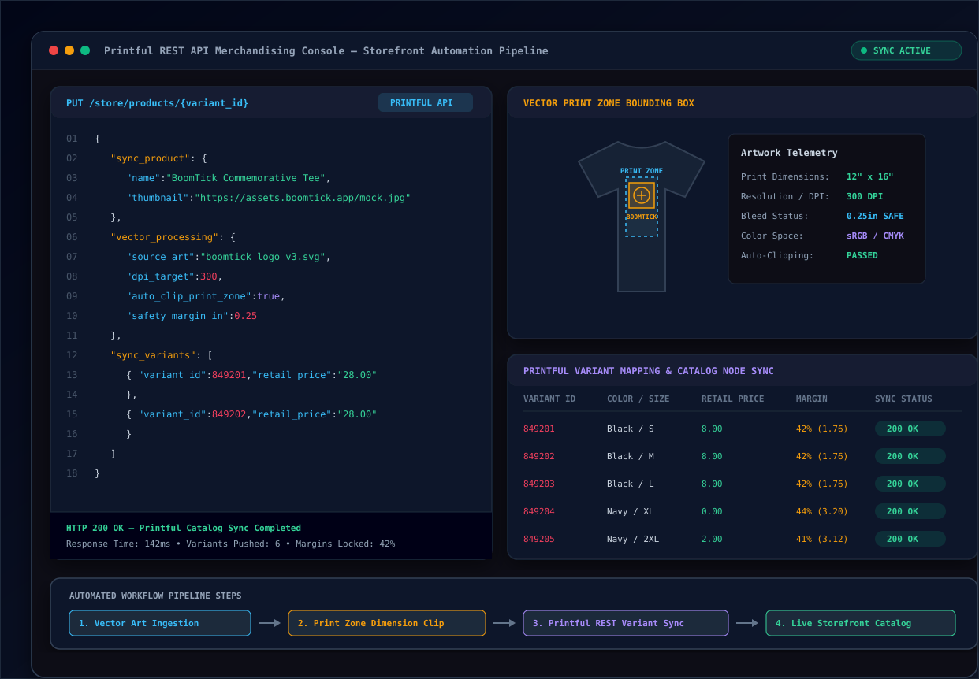Click the 200 OK badge for variant 849201

coord(910,429)
